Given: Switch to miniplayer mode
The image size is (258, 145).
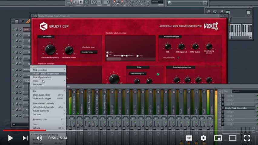Looking at the screenshot, I should (218, 138).
